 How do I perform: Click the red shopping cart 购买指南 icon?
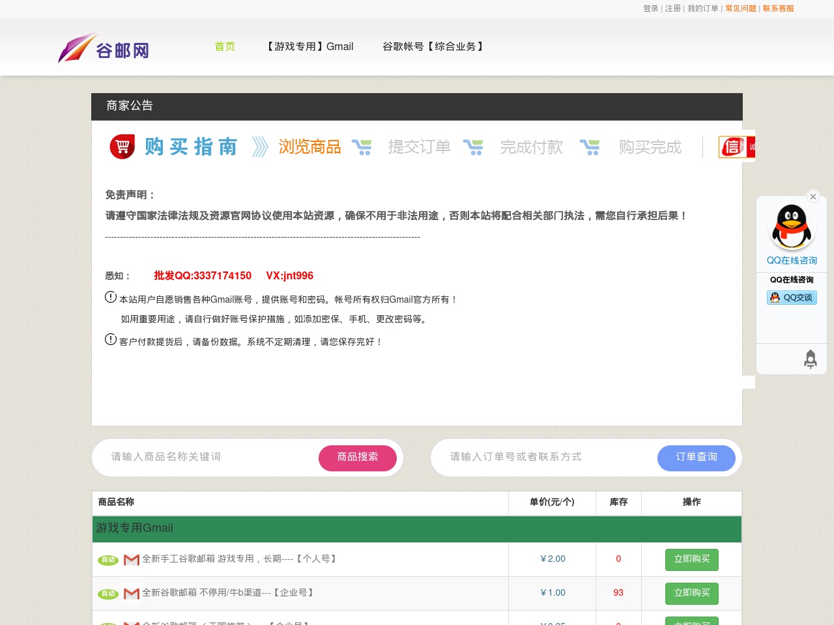pyautogui.click(x=122, y=146)
